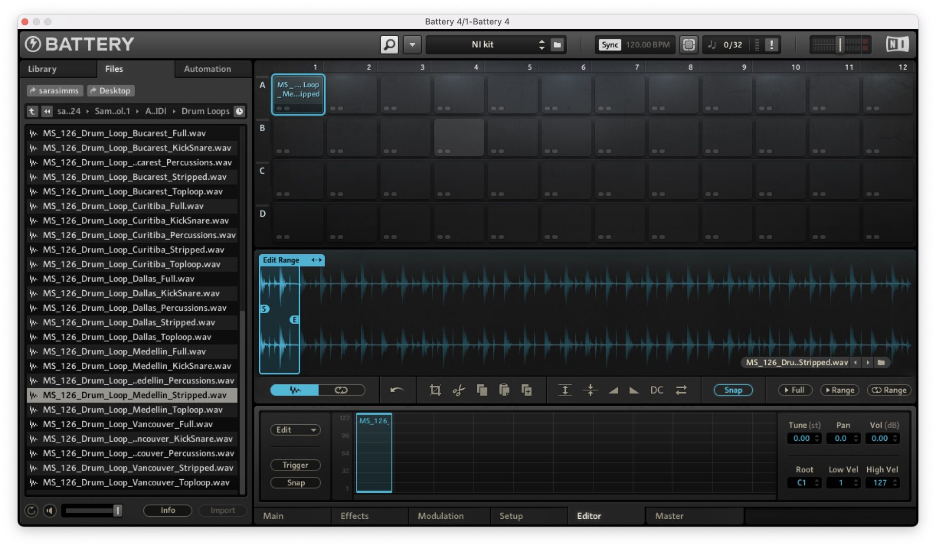This screenshot has height=547, width=936.
Task: Click the DC offset removal button
Action: tap(657, 390)
